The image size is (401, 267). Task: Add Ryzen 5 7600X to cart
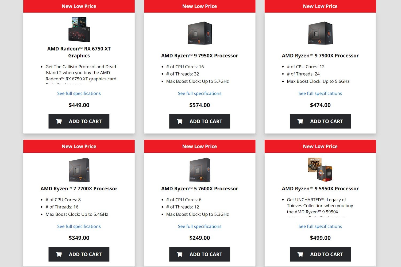coord(200,254)
